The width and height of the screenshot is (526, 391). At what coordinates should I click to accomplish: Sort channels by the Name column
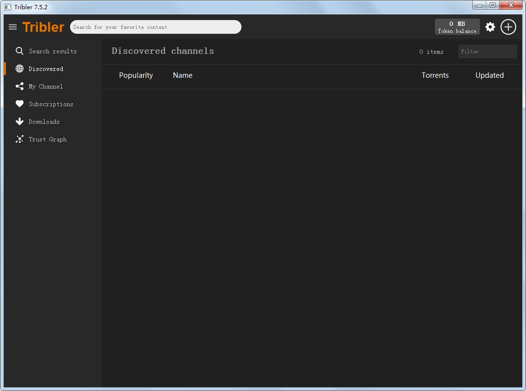pos(183,75)
